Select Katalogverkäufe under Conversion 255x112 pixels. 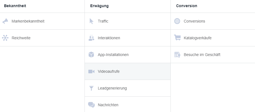pyautogui.click(x=198, y=38)
